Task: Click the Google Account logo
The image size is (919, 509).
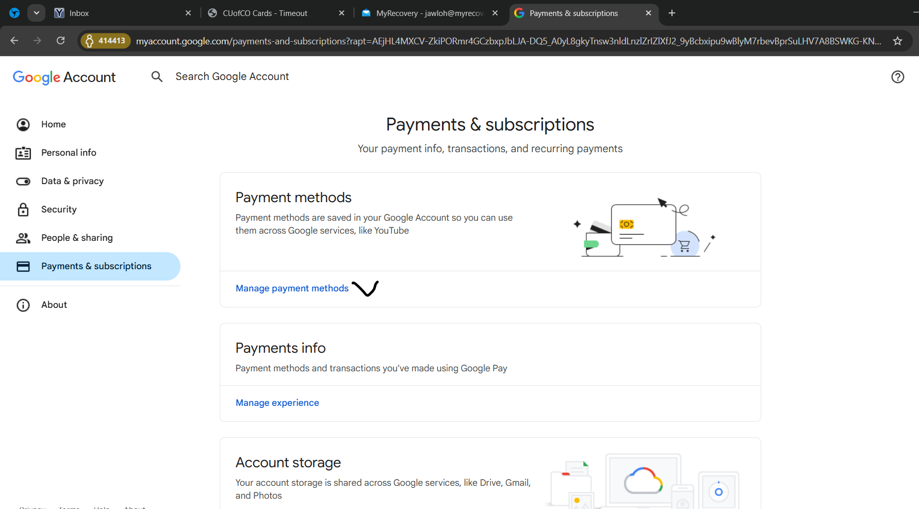Action: 64,77
